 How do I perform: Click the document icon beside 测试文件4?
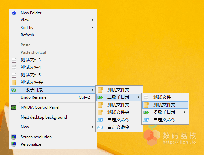point(14,67)
